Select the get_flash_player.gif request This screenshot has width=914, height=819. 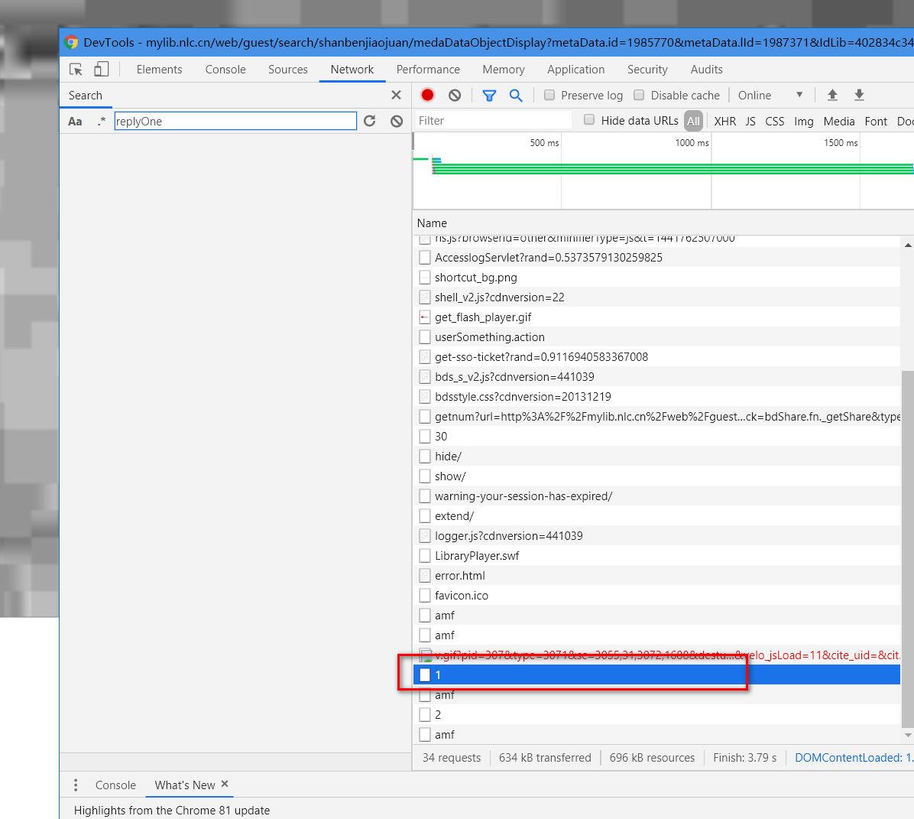click(656, 317)
